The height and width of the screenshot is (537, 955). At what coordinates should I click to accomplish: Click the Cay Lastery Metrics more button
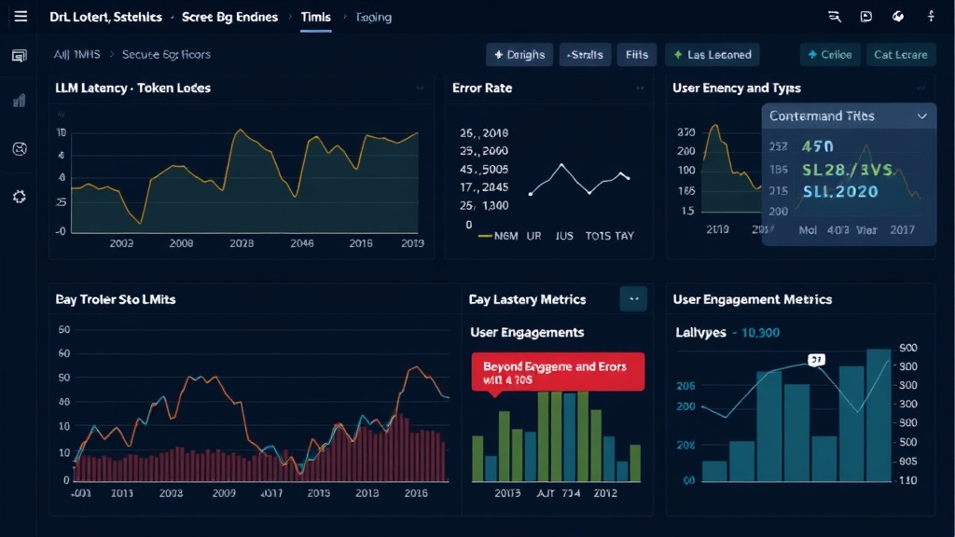(633, 299)
